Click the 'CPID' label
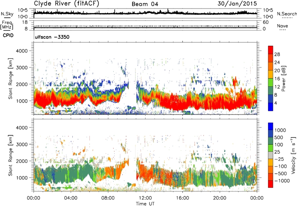Image resolution: width=297 pixels, height=206 pixels. pyautogui.click(x=8, y=35)
